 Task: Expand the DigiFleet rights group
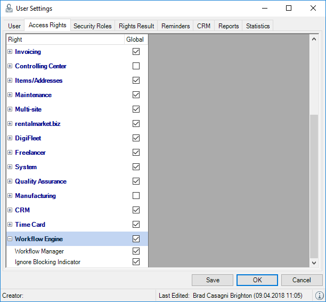coord(10,138)
